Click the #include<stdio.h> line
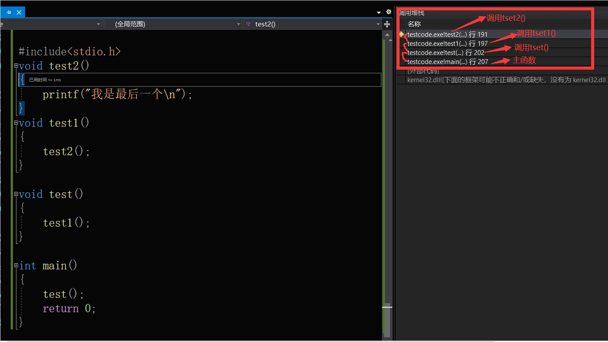Screen dimensions: 608x342 coord(70,51)
